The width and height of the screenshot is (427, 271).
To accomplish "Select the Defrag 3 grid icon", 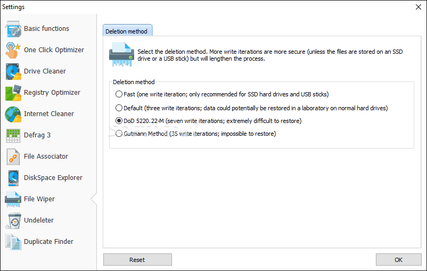I will point(13,135).
